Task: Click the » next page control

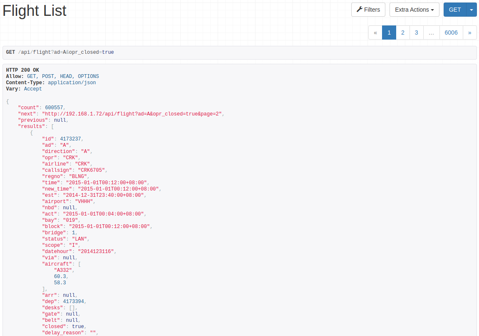Action: 470,32
